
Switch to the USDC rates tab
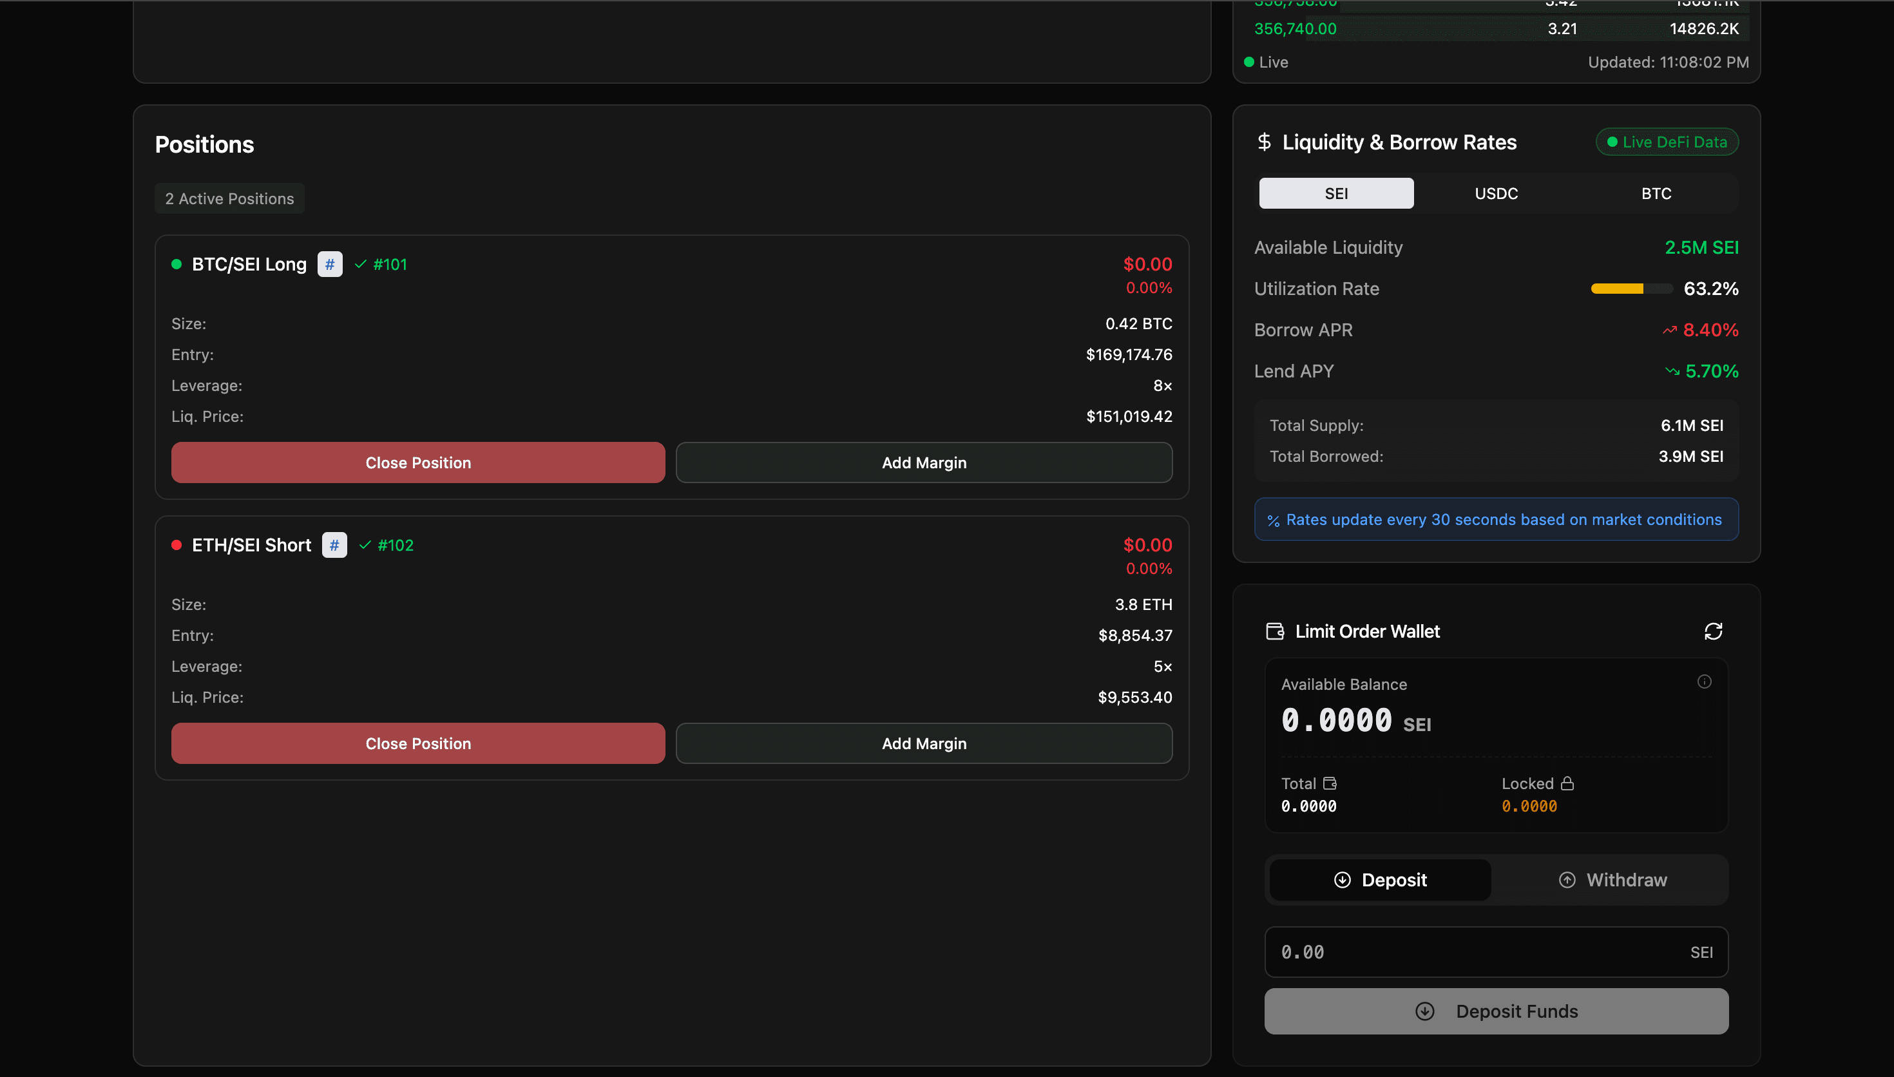[x=1496, y=193]
